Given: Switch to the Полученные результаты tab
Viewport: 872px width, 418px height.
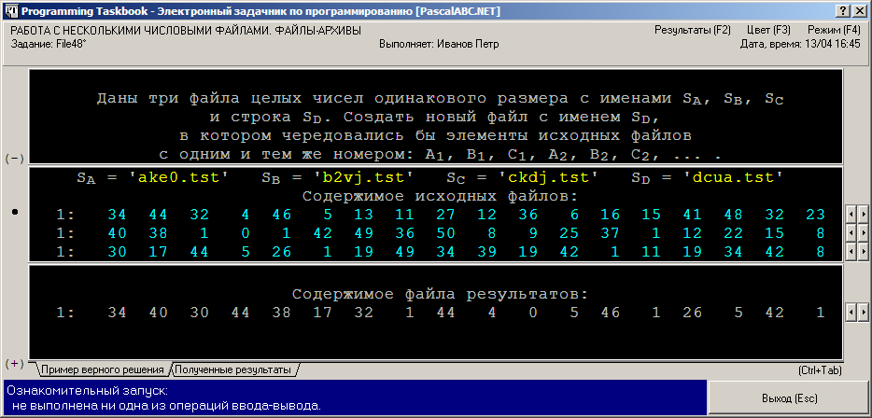Looking at the screenshot, I should click(236, 369).
